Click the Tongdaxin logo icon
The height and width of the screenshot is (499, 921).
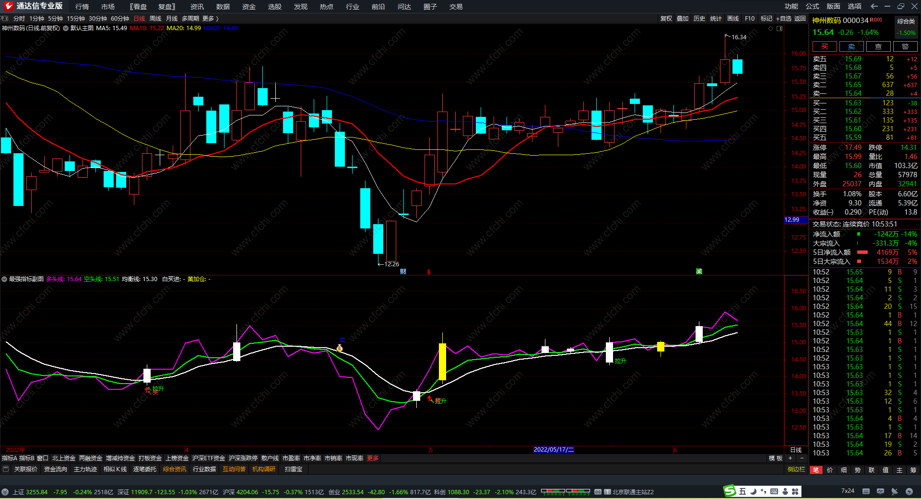click(x=8, y=6)
